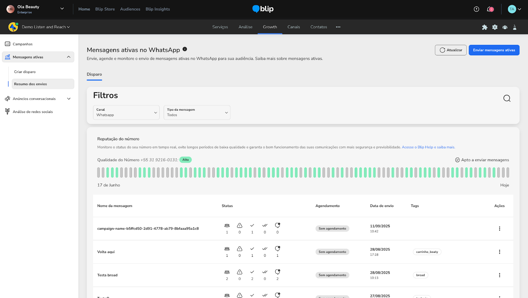Open the Acesse o Blip Help link
This screenshot has width=528, height=298.
pos(428,147)
